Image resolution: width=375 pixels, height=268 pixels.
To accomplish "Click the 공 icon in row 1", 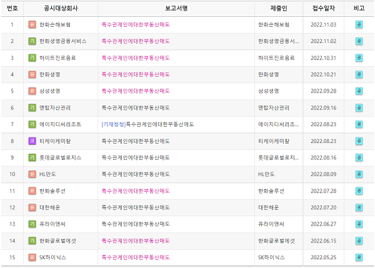I will pyautogui.click(x=359, y=24).
